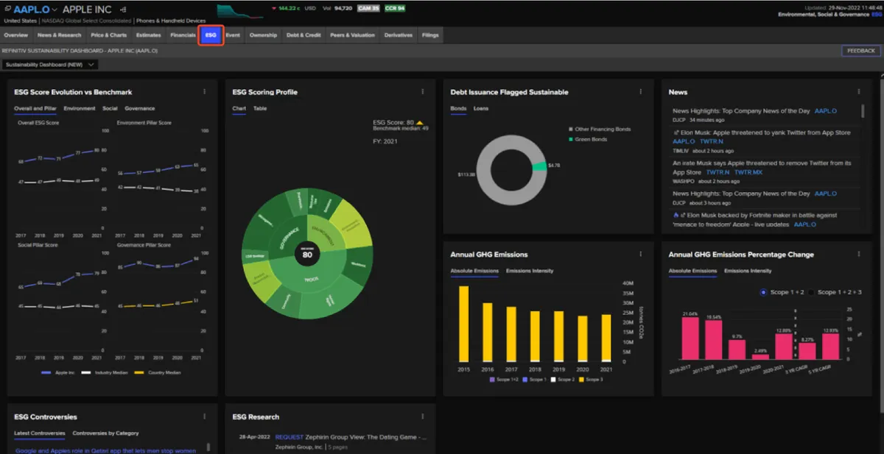884x454 pixels.
Task: Switch Debt Issuance panel to Loans
Action: (481, 108)
